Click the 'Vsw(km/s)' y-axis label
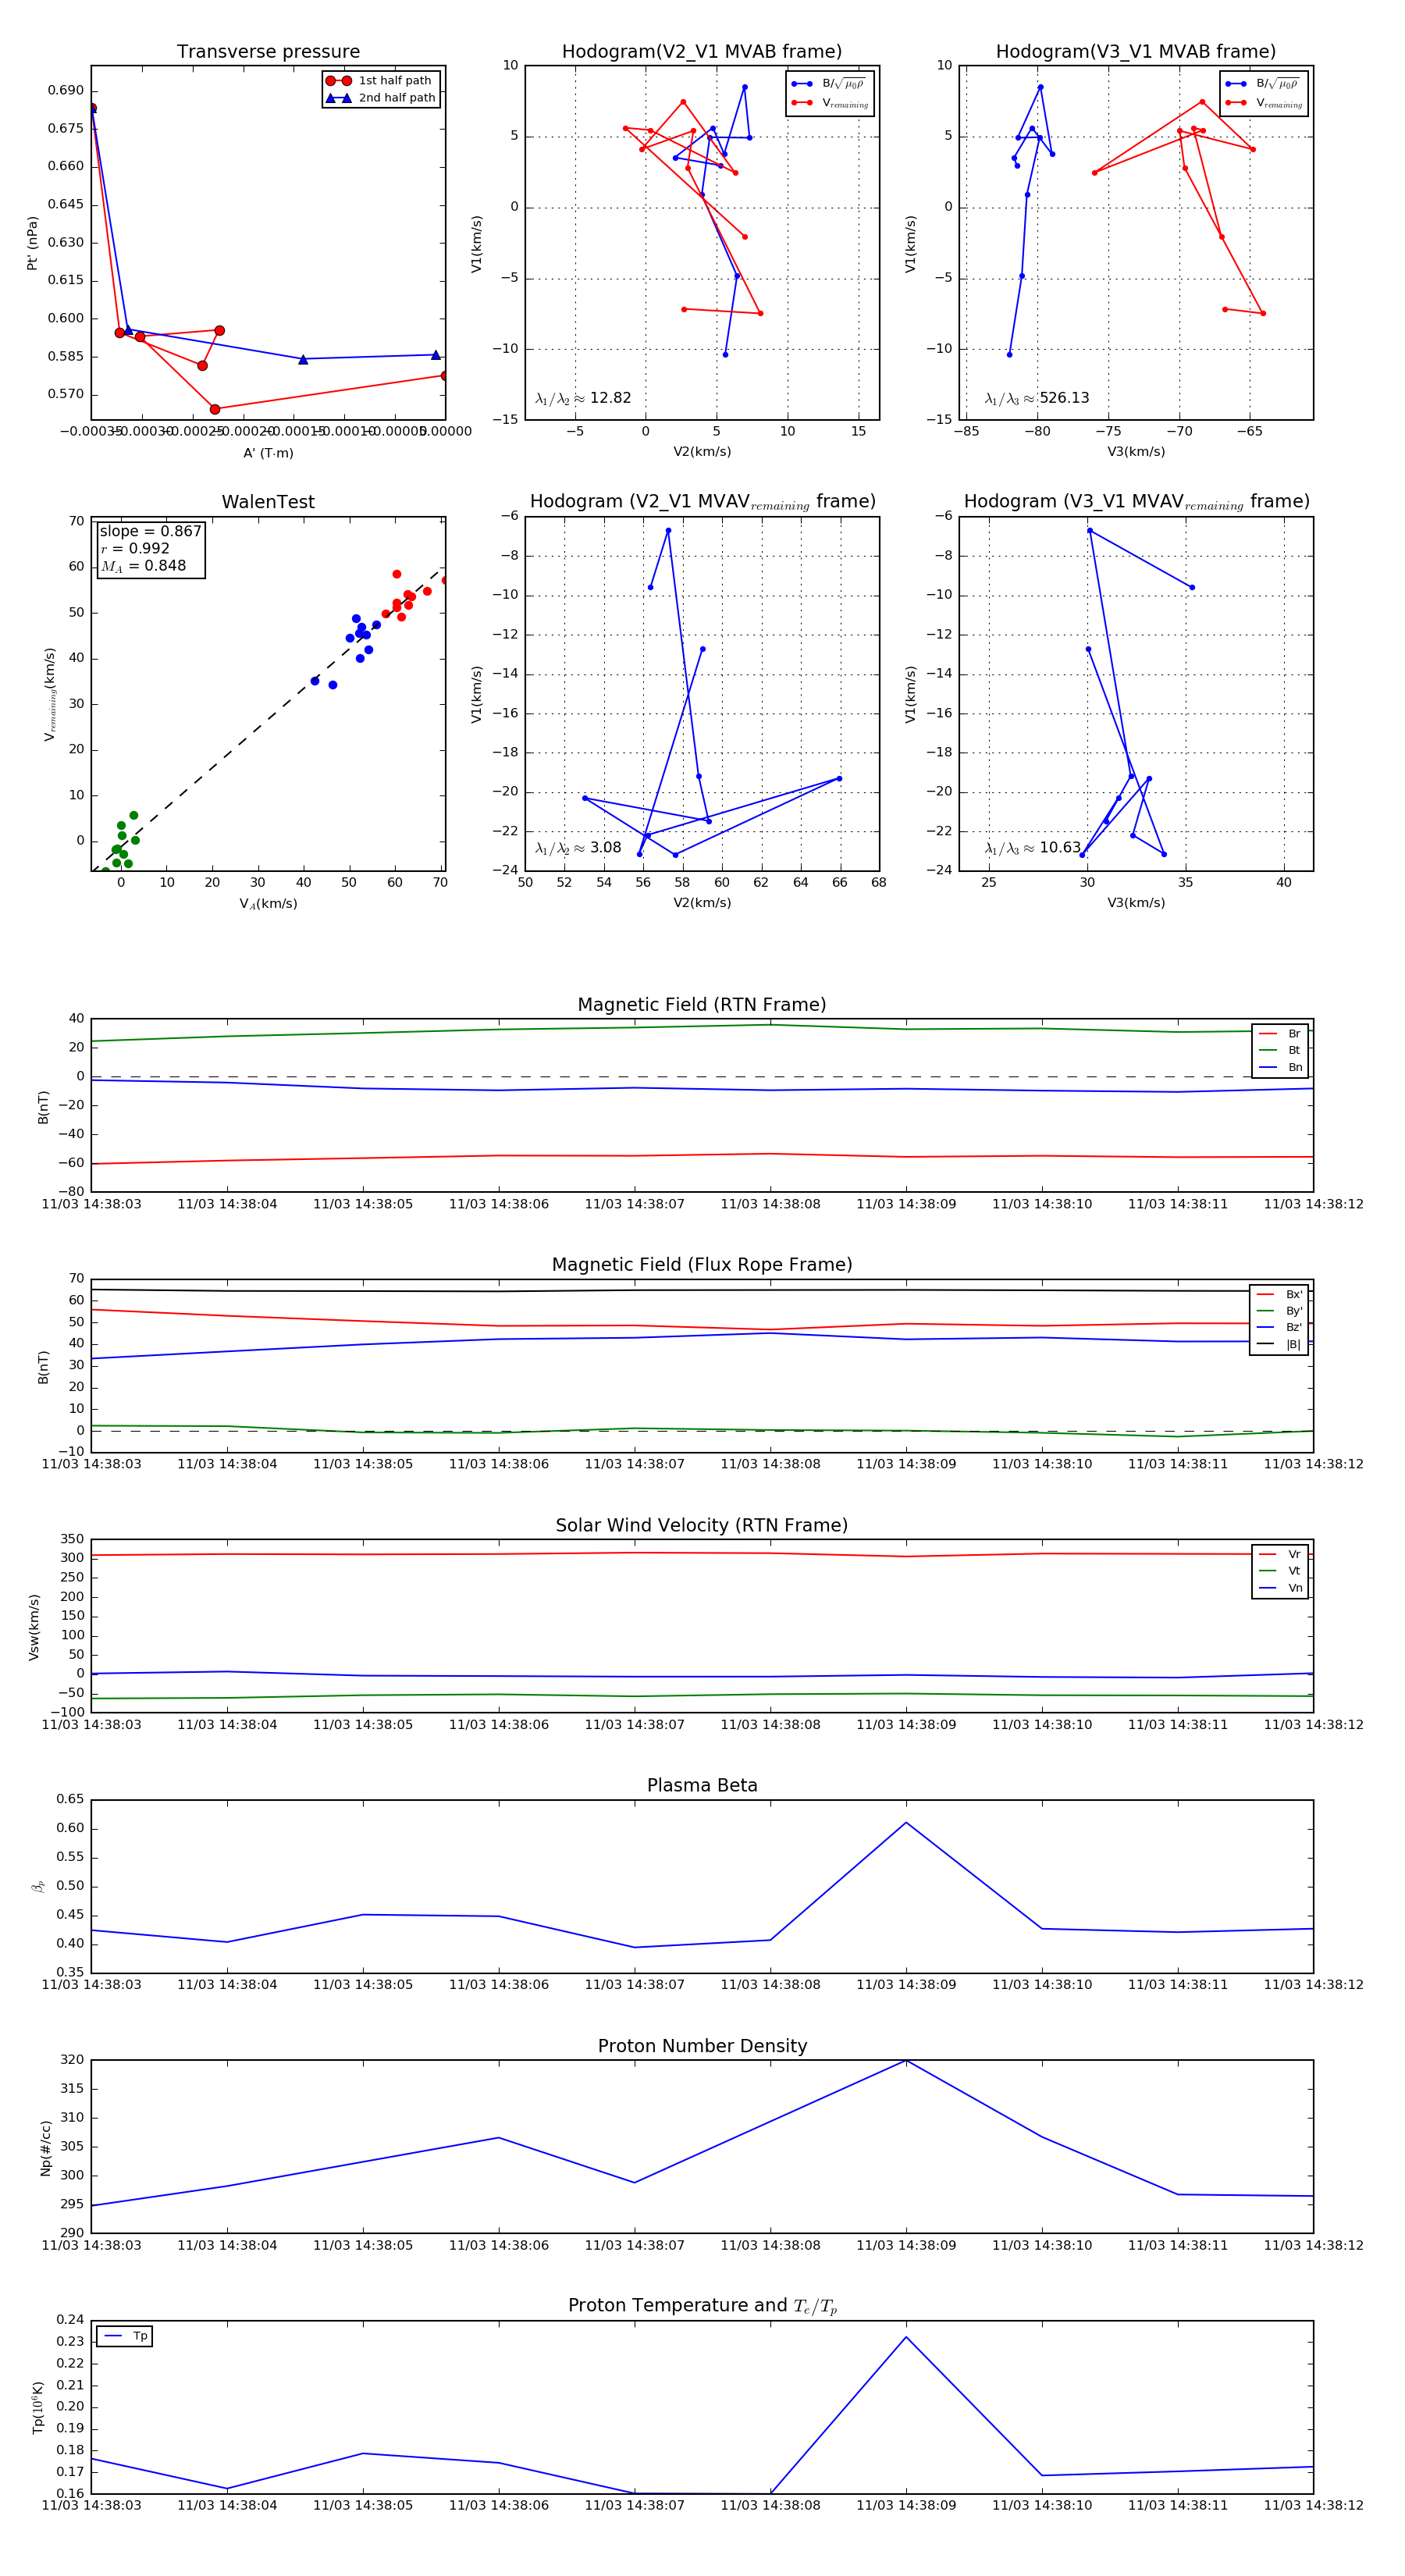Viewport: 1405px width, 2576px height. (33, 1627)
